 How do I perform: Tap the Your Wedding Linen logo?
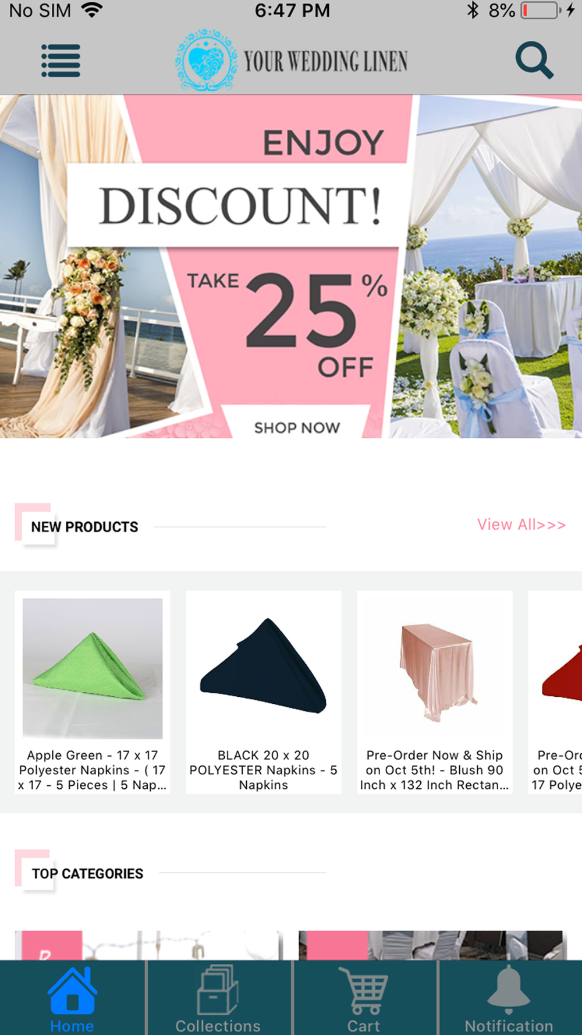click(x=292, y=61)
